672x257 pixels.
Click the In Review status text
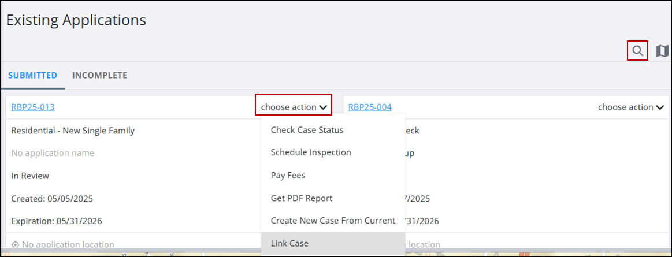tap(30, 176)
